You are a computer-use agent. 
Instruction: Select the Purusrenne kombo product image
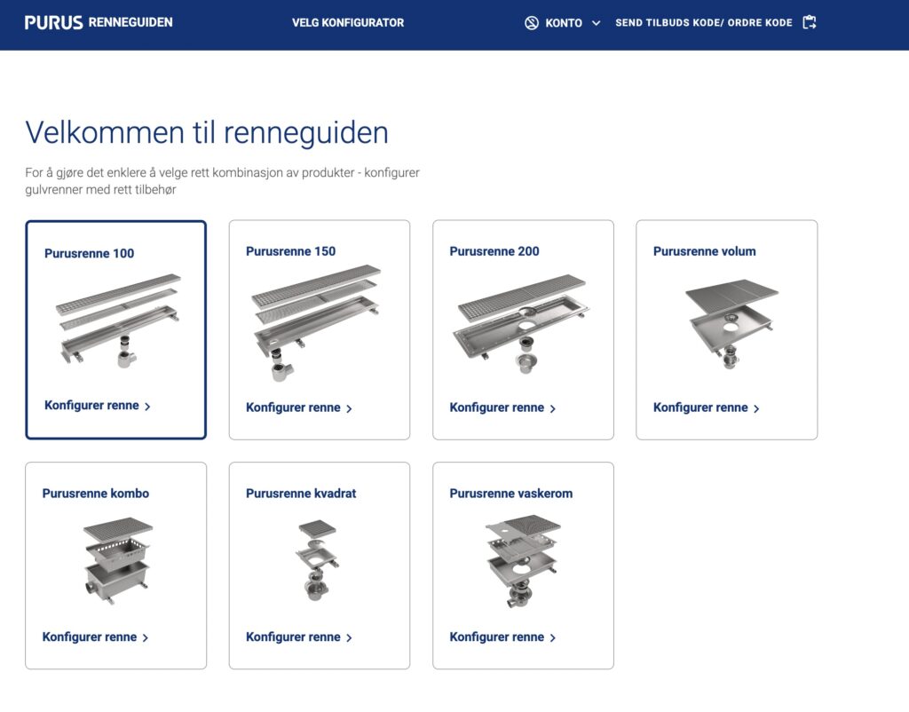(x=117, y=561)
